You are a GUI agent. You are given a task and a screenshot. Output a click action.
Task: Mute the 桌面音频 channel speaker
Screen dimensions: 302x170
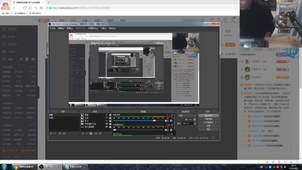(166, 121)
